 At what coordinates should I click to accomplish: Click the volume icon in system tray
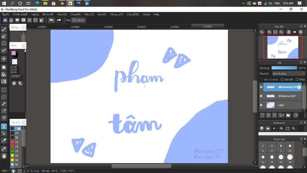point(270,3)
